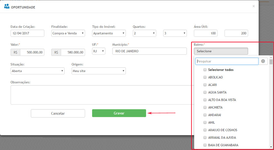The image size is (274, 150).
Task: Focus the Município input field
Action: (149, 51)
